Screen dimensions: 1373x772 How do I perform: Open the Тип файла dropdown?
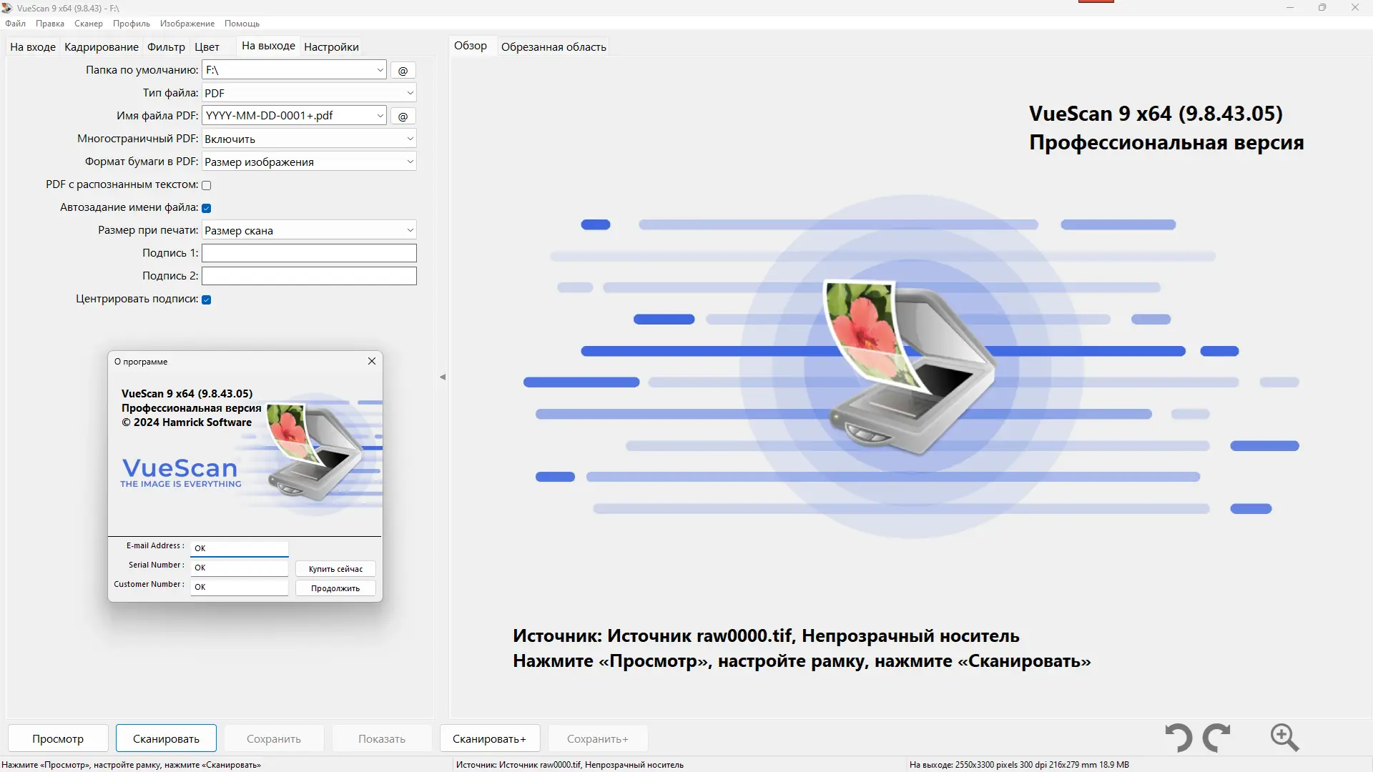309,93
